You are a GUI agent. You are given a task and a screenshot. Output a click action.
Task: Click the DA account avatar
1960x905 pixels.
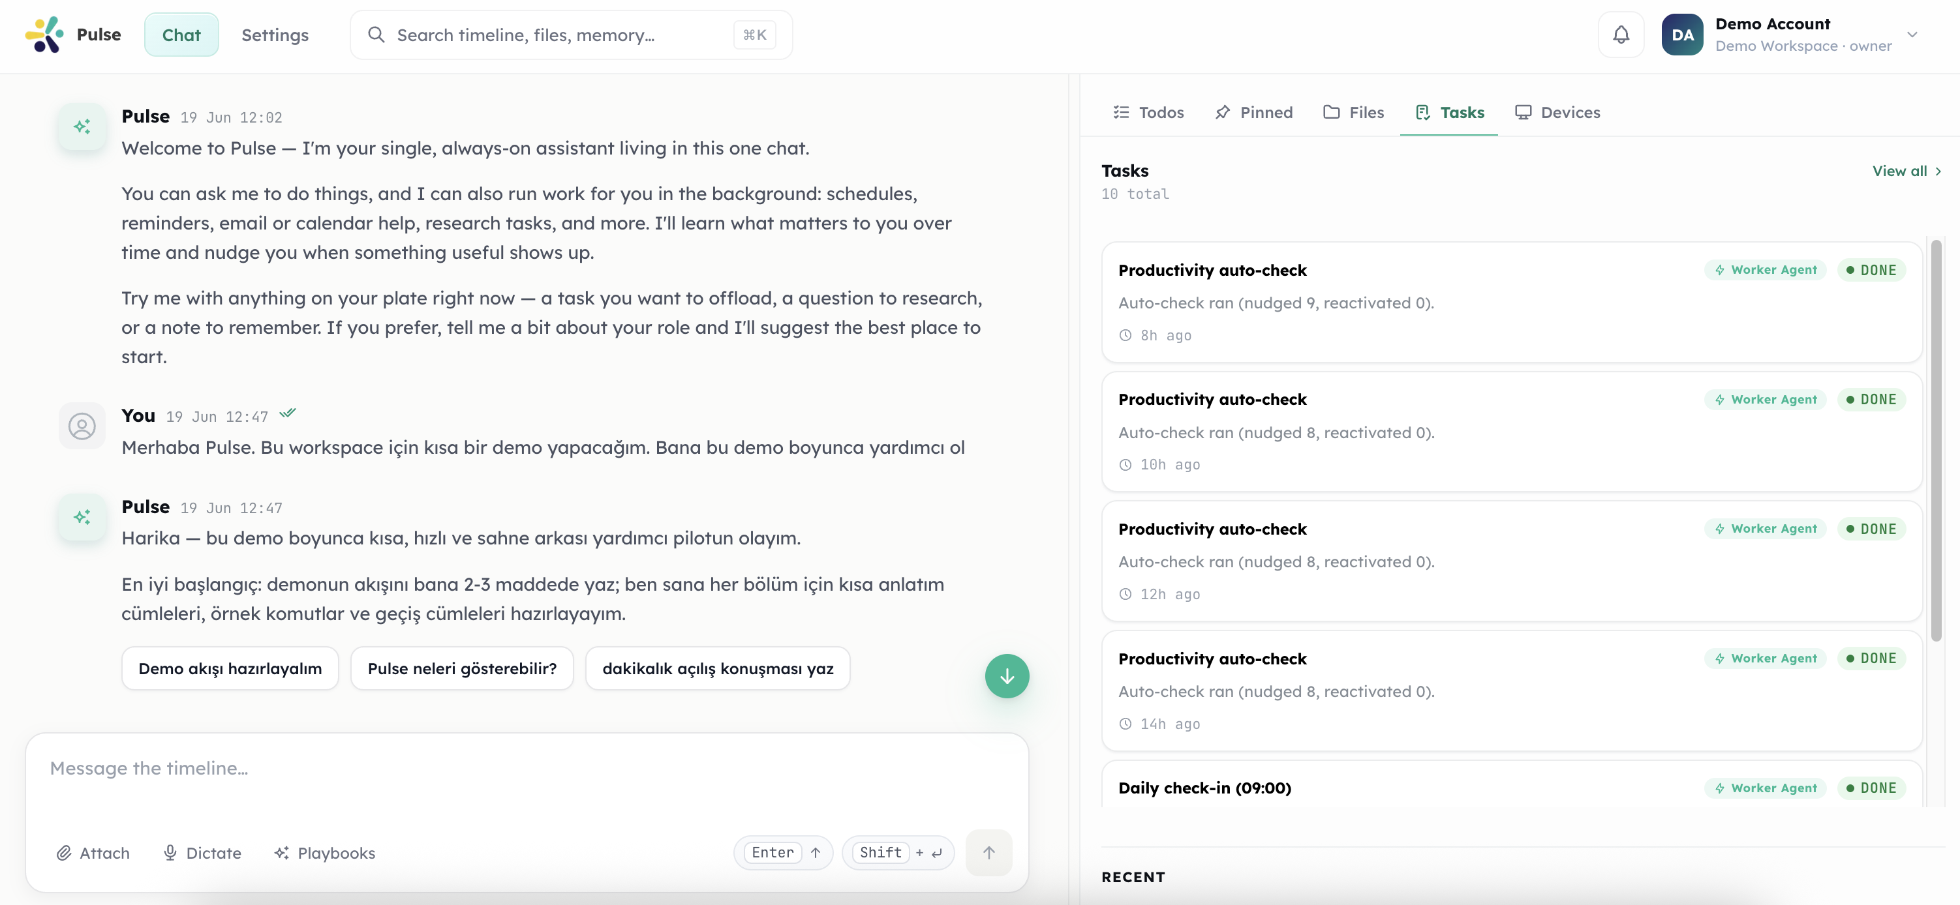coord(1681,35)
